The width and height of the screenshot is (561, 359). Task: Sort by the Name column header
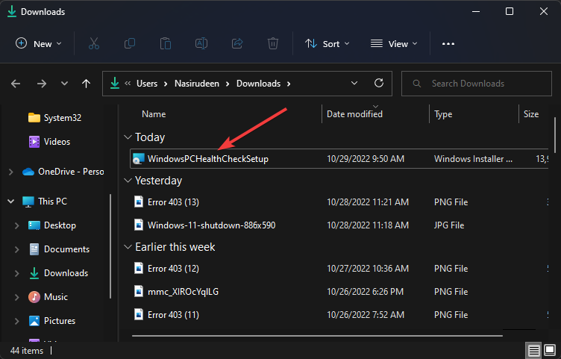(x=154, y=114)
